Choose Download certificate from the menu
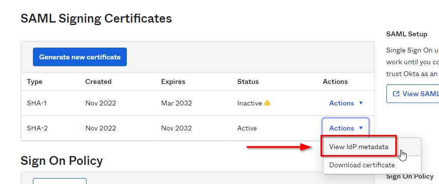This screenshot has height=184, width=439. [x=362, y=165]
